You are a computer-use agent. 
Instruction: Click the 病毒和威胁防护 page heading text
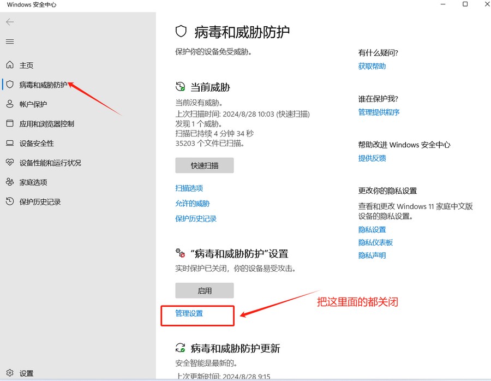click(242, 32)
